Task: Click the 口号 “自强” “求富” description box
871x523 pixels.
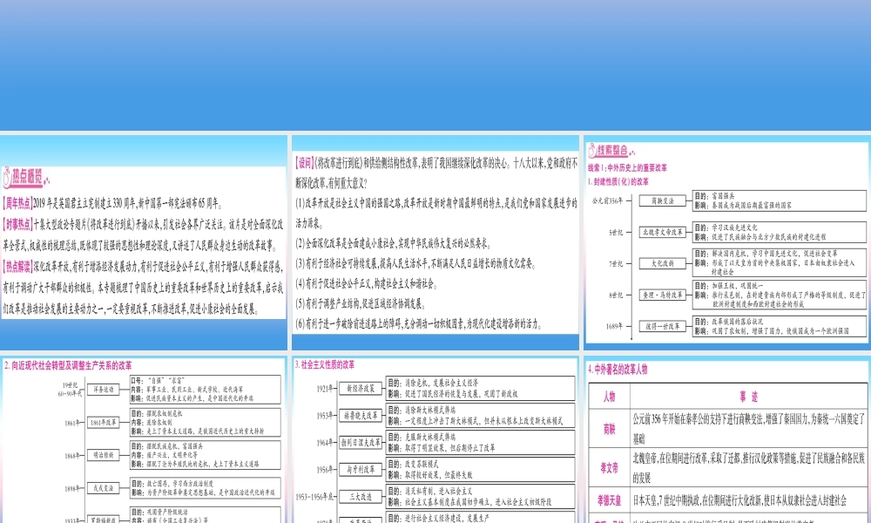Action: [x=205, y=390]
